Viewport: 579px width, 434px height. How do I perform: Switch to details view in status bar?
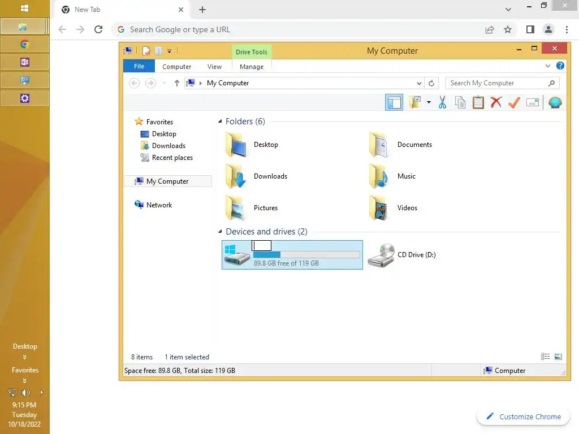click(x=546, y=357)
